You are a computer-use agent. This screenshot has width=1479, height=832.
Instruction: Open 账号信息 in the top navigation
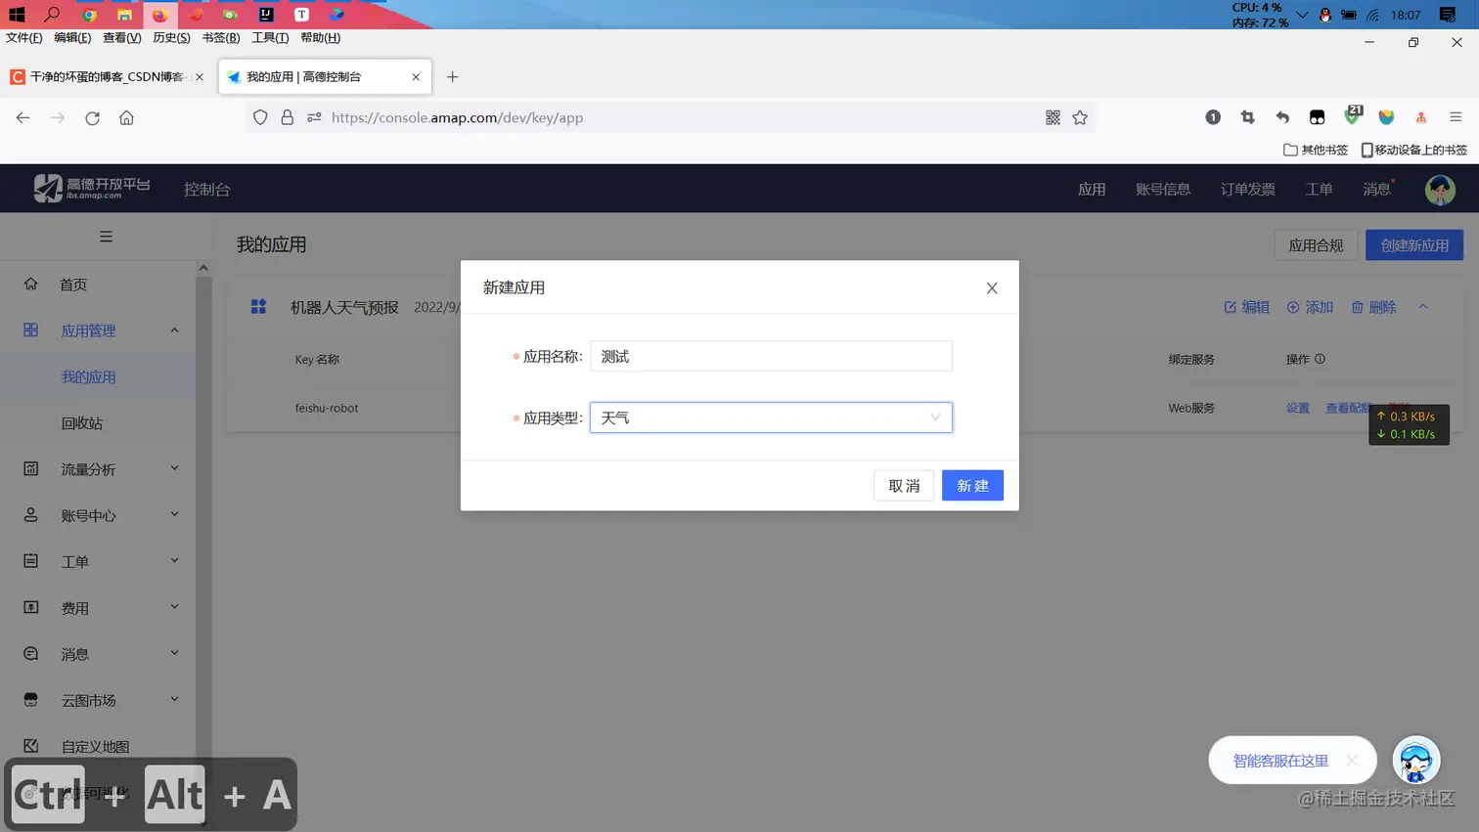pyautogui.click(x=1163, y=189)
